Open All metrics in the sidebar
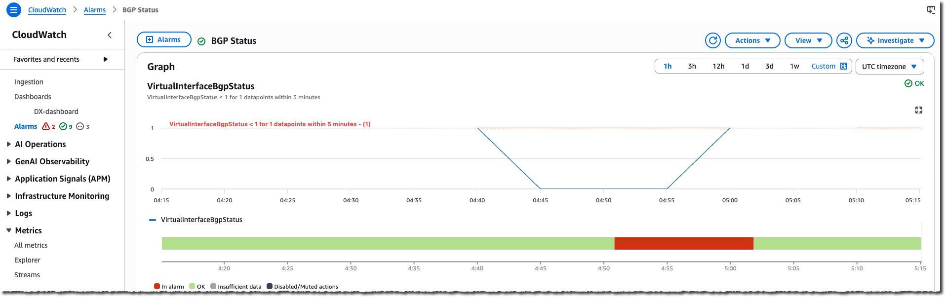Image resolution: width=945 pixels, height=297 pixels. click(x=31, y=245)
